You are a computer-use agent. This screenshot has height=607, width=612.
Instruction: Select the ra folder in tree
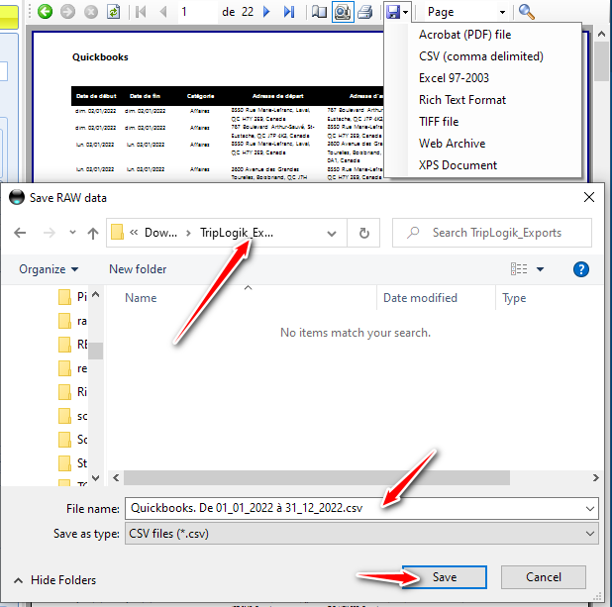pyautogui.click(x=73, y=321)
